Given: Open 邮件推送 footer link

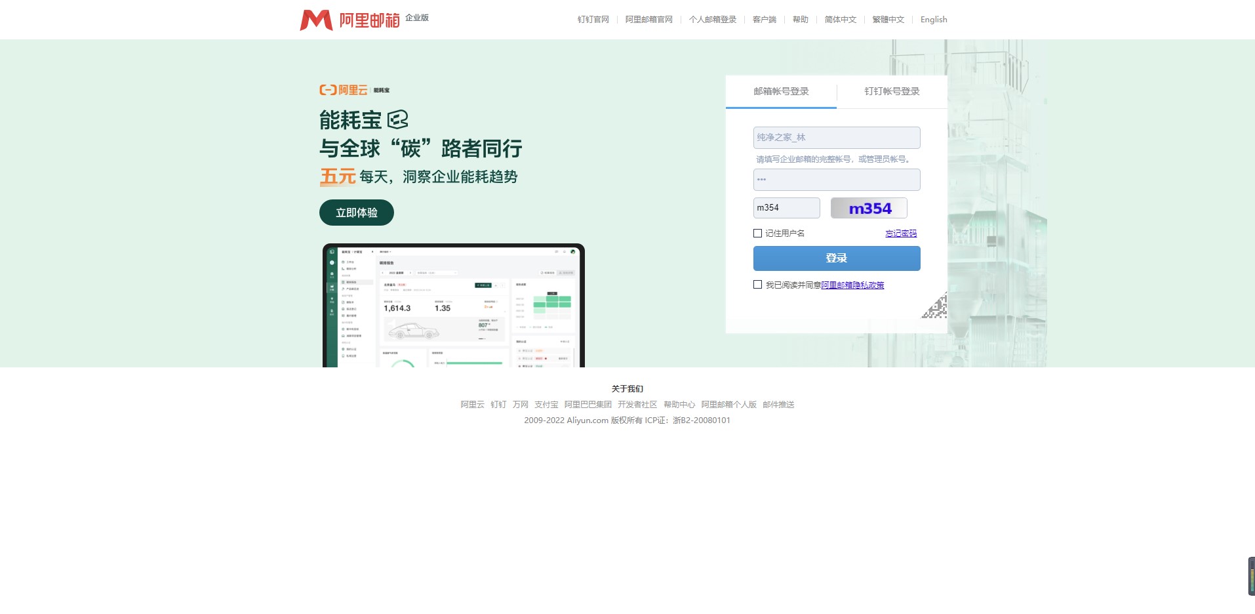Looking at the screenshot, I should coord(778,405).
